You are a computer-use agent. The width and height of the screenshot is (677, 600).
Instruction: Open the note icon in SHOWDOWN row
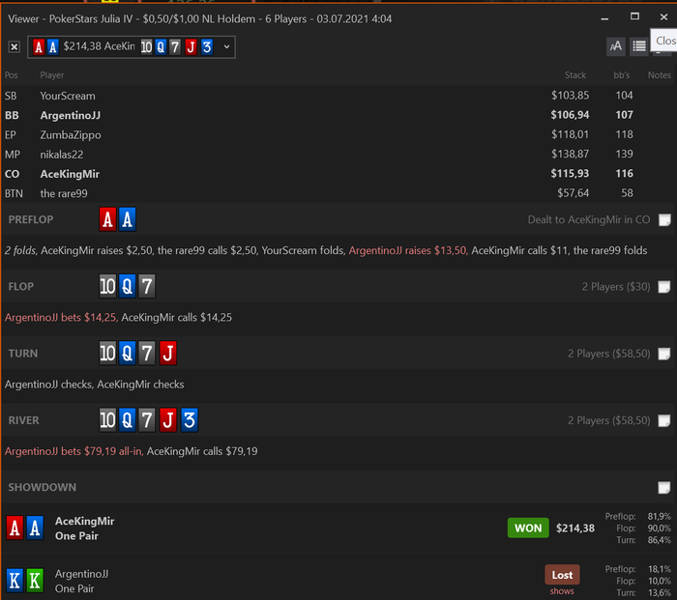click(x=664, y=487)
